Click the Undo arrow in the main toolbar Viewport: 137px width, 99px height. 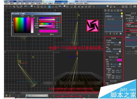click(7, 7)
